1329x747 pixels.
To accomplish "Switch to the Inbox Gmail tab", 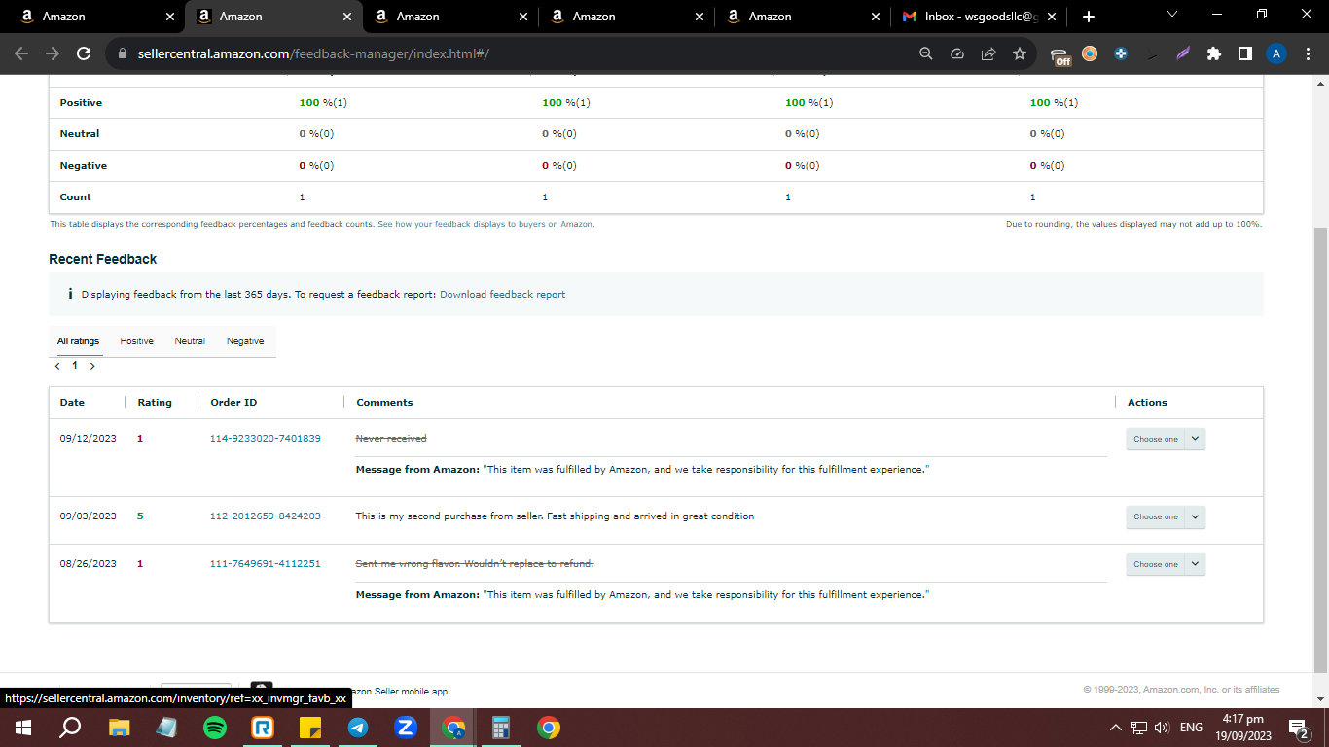I will click(x=977, y=17).
